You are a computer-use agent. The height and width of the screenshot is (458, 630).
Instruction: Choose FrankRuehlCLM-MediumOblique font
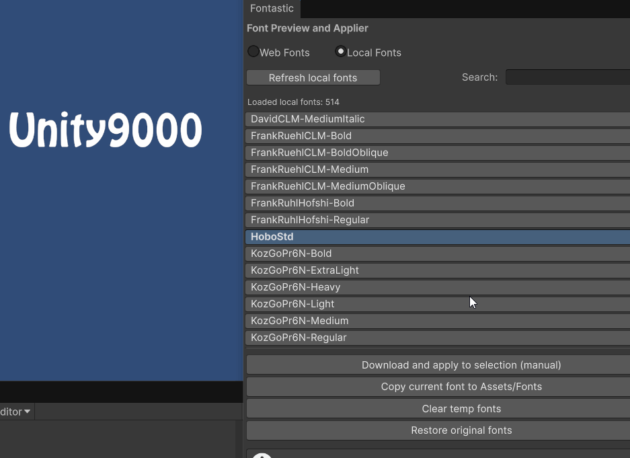(438, 186)
